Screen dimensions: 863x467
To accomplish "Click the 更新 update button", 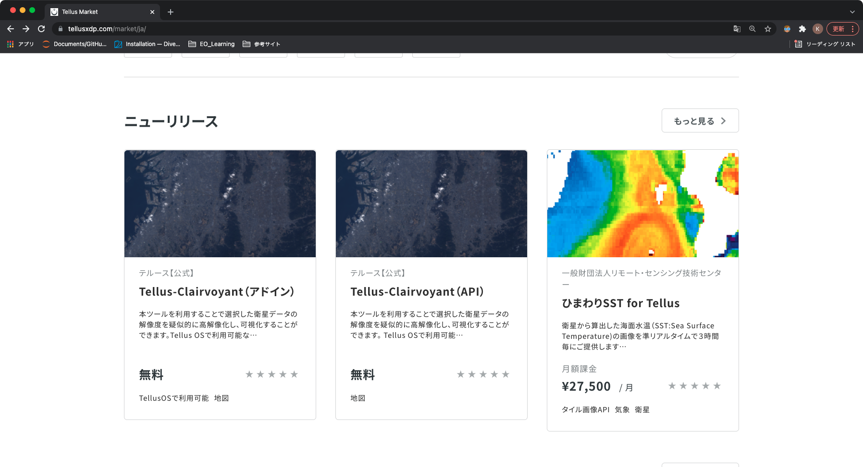I will 838,29.
